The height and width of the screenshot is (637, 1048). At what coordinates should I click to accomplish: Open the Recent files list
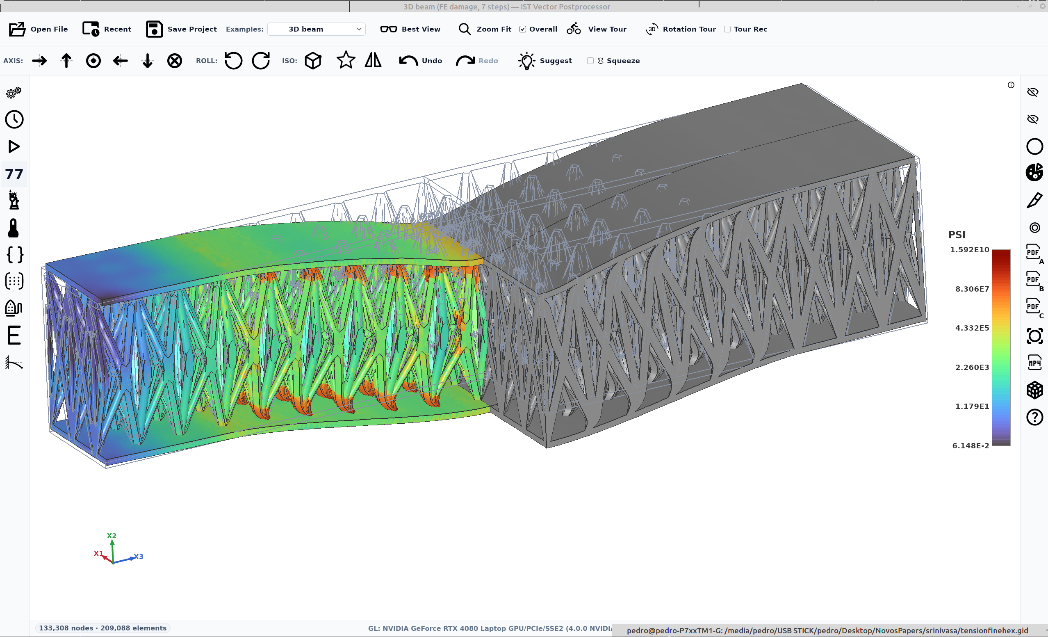[107, 29]
